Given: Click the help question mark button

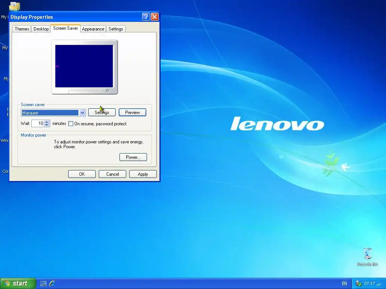Looking at the screenshot, I should (x=146, y=17).
